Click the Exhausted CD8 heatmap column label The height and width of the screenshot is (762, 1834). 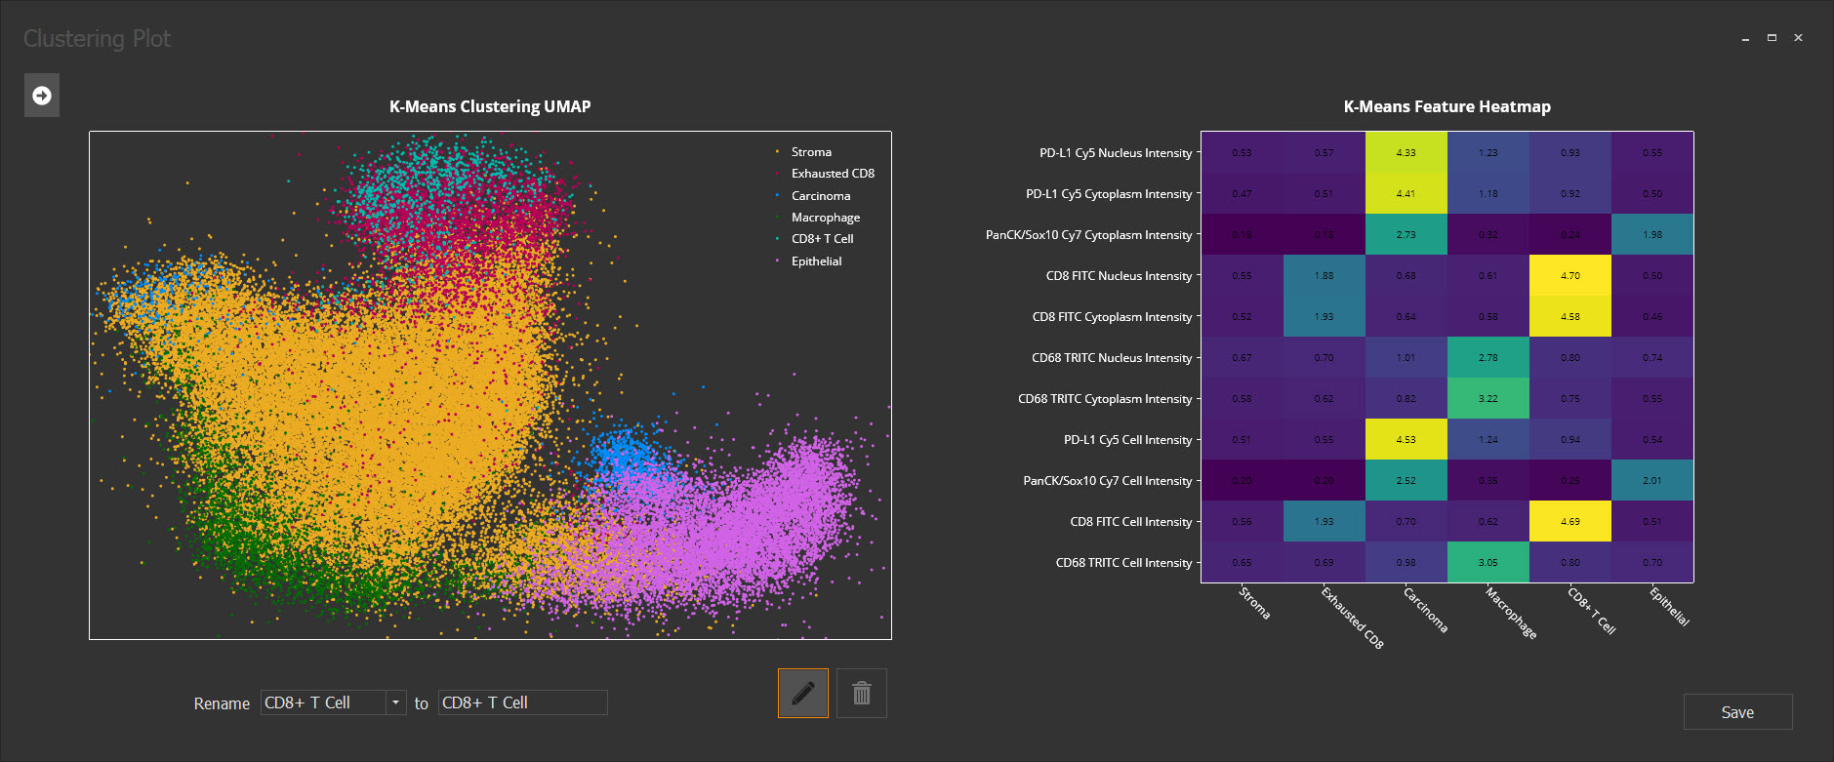1353,617
